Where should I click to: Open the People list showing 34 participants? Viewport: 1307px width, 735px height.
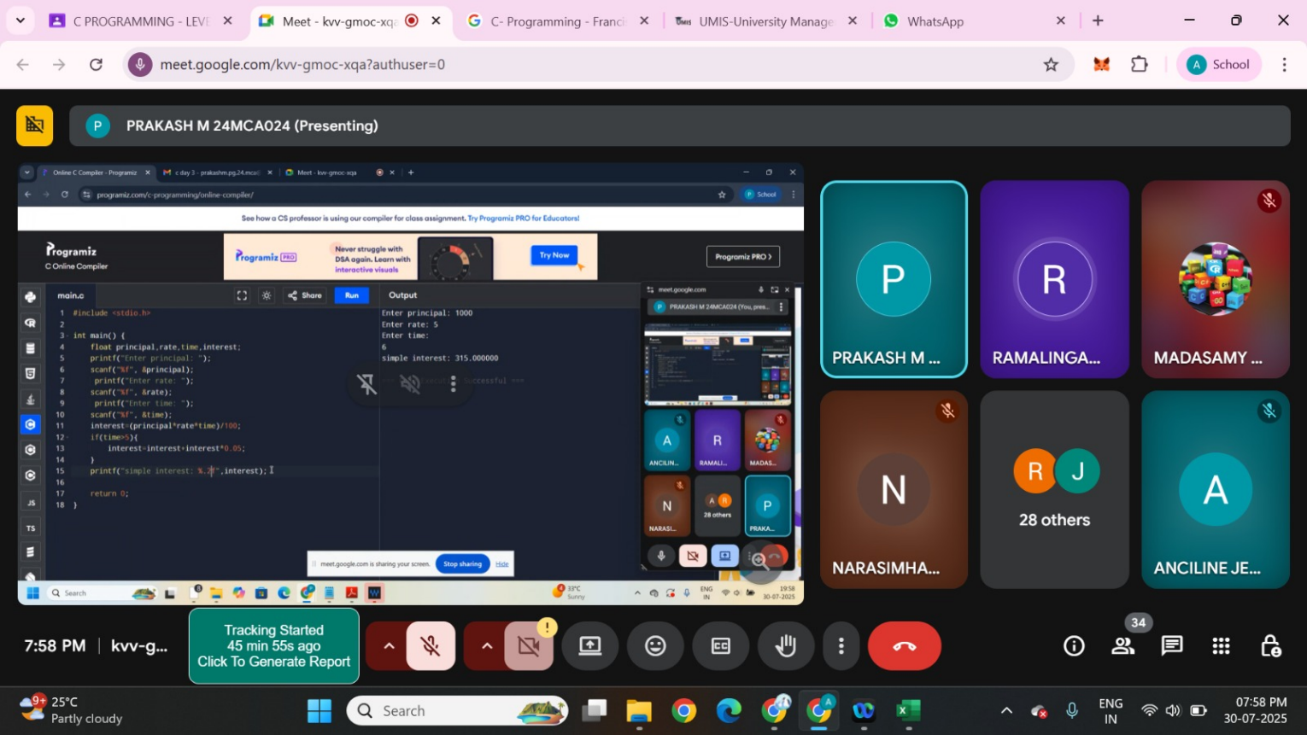click(x=1123, y=646)
